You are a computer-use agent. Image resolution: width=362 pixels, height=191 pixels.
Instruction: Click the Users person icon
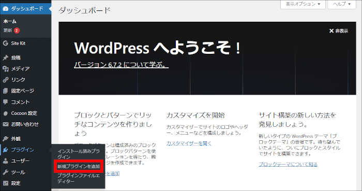click(6, 161)
